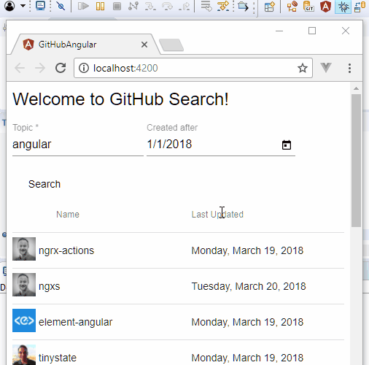Open the dropdown arrow beside the avatar icon
This screenshot has height=365, width=369.
pos(23,6)
